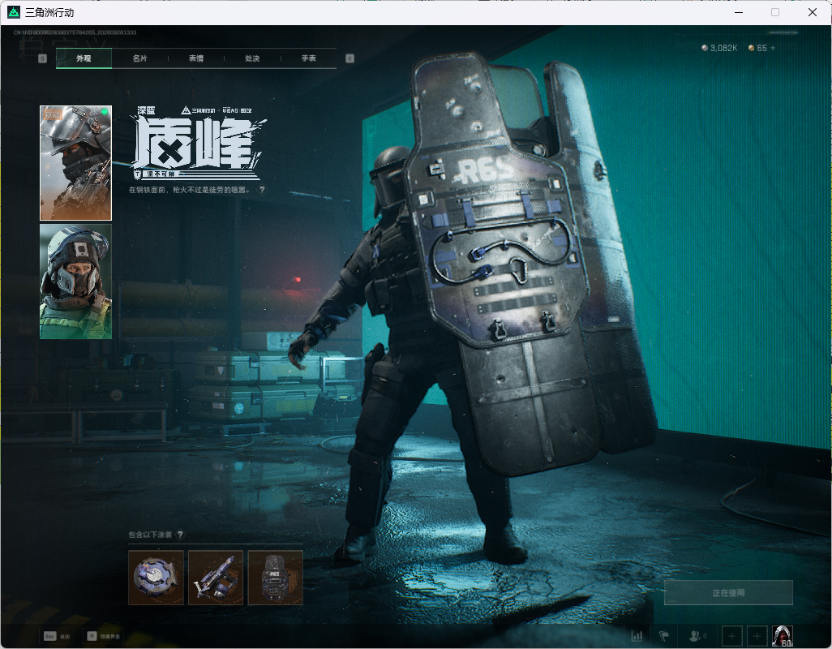
Task: Click the first empty squad slot plus
Action: pos(731,636)
